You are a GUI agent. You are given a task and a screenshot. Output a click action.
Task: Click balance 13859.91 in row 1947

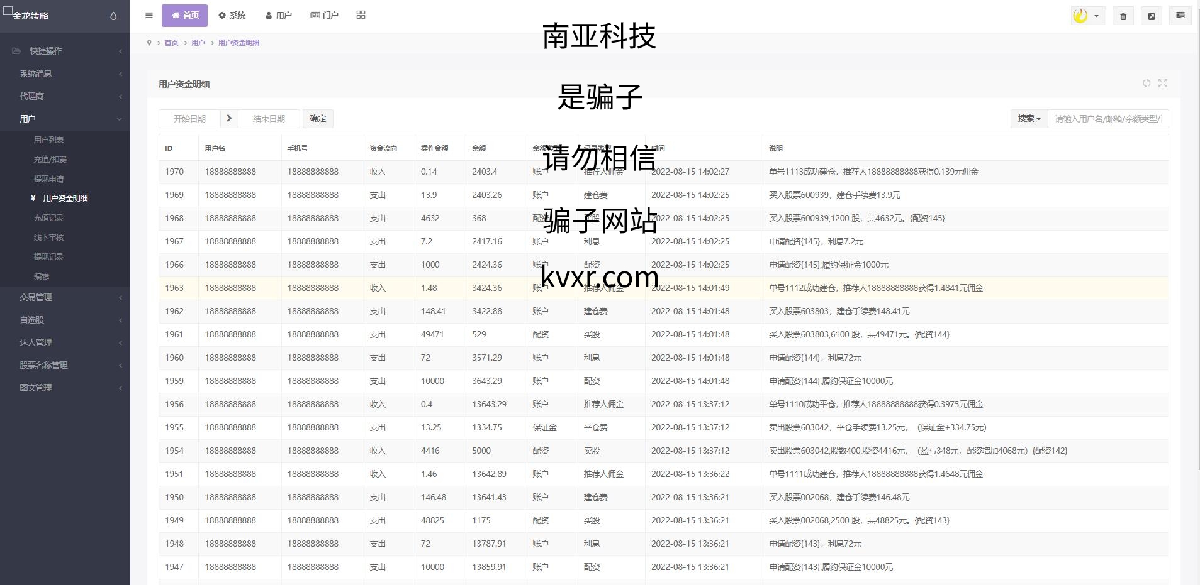point(489,567)
